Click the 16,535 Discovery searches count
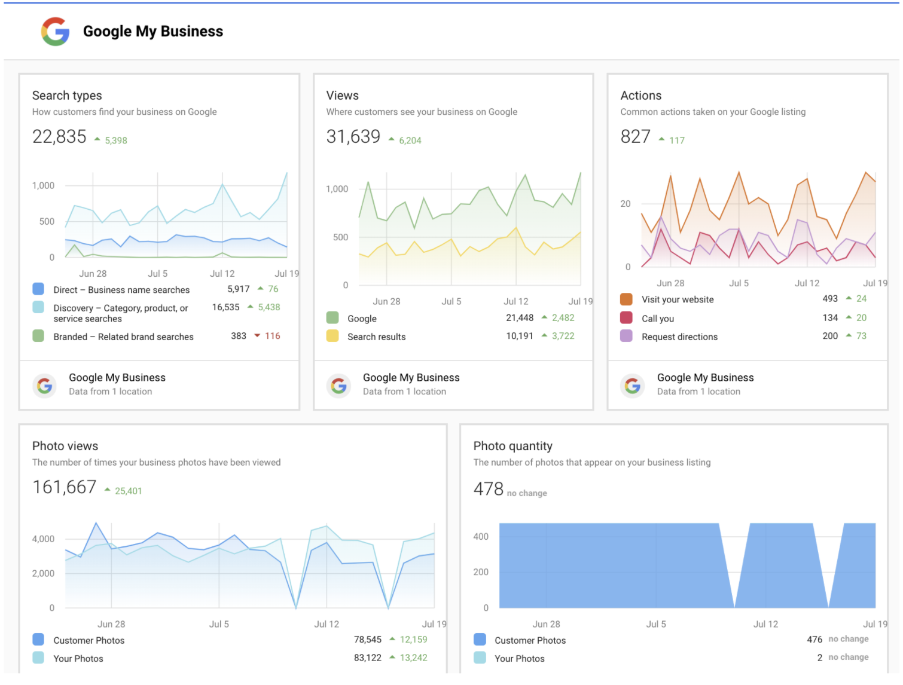Screen dimensions: 903x685 pyautogui.click(x=226, y=307)
